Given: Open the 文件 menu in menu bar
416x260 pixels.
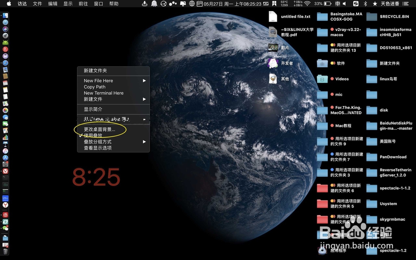Looking at the screenshot, I should click(x=37, y=4).
